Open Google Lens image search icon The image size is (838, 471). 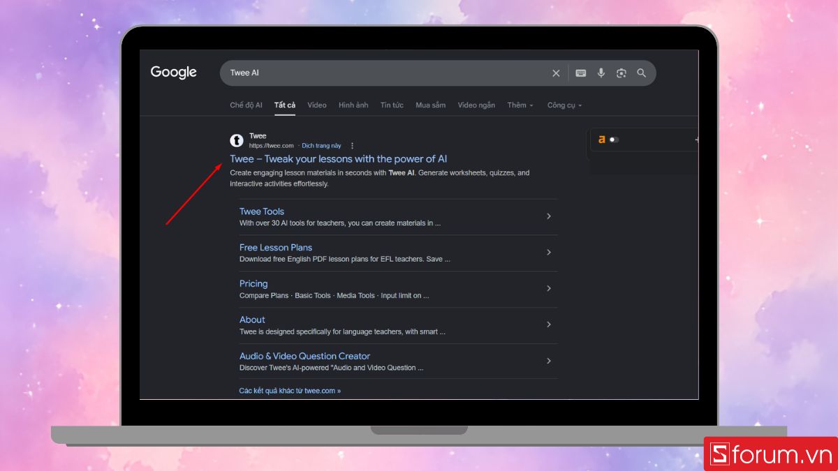pyautogui.click(x=621, y=73)
